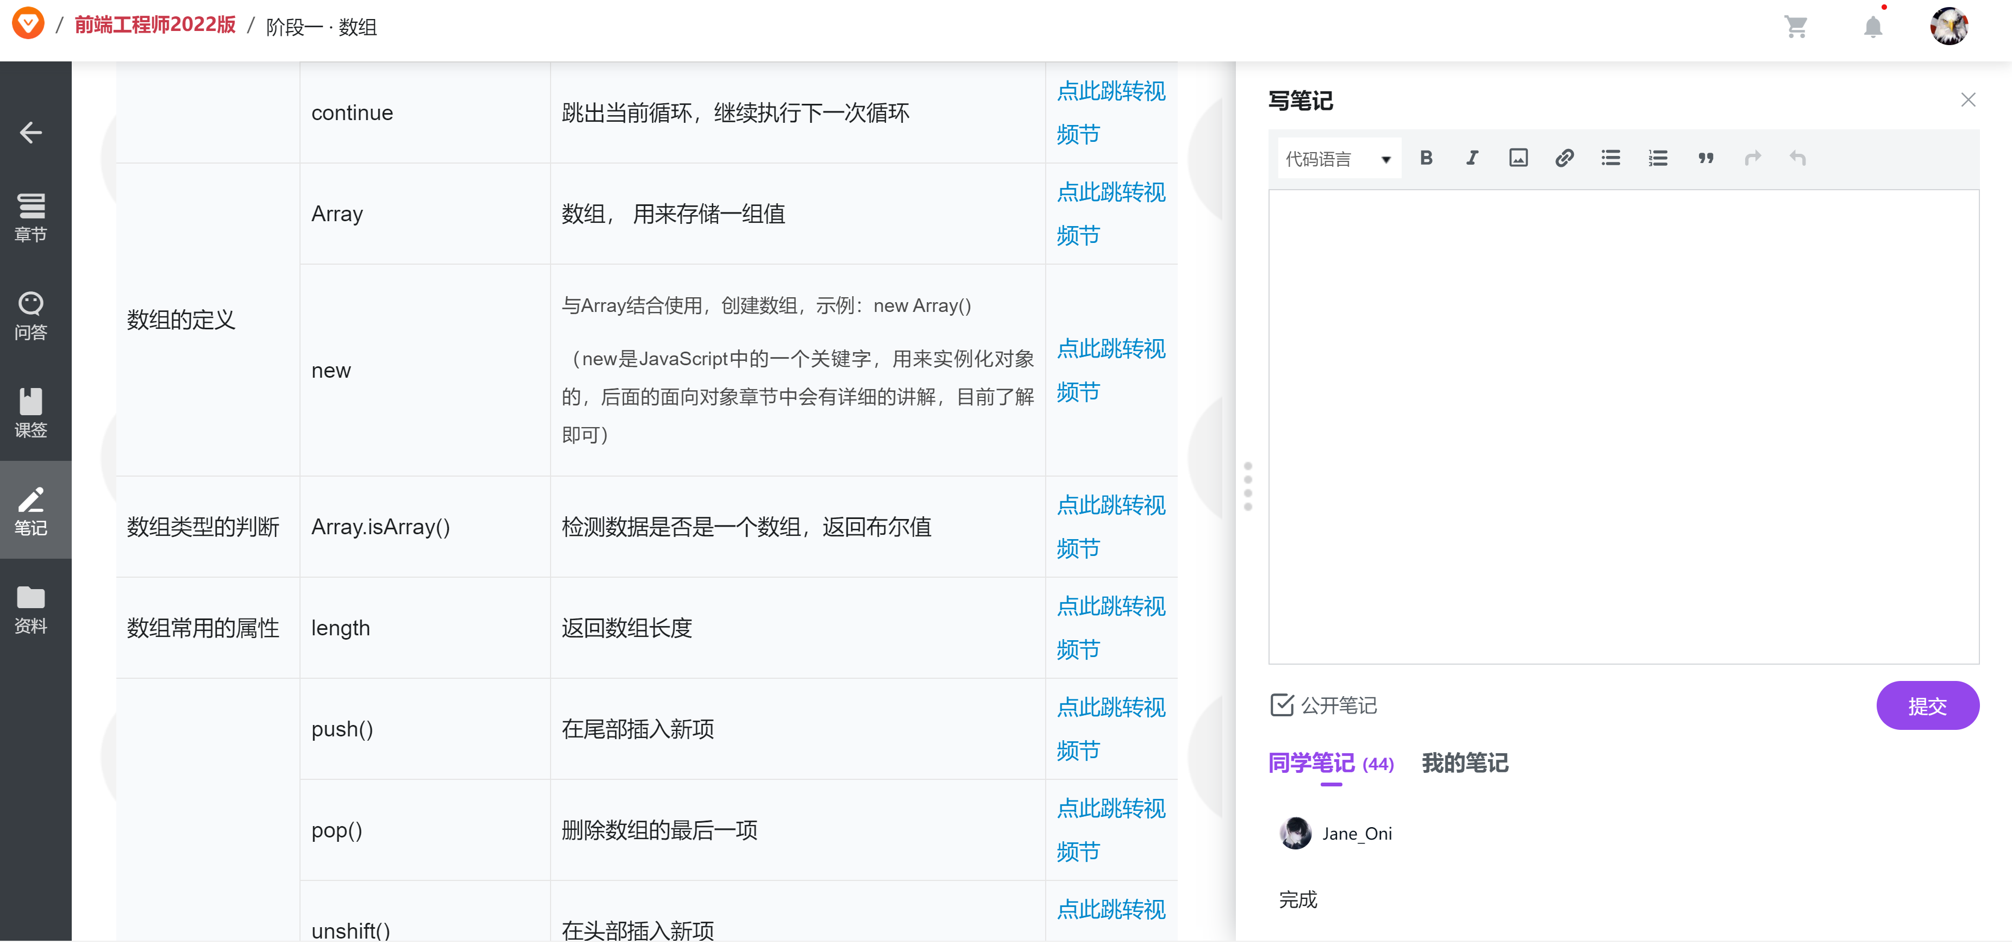Undo the last edit in the note

pyautogui.click(x=1798, y=158)
